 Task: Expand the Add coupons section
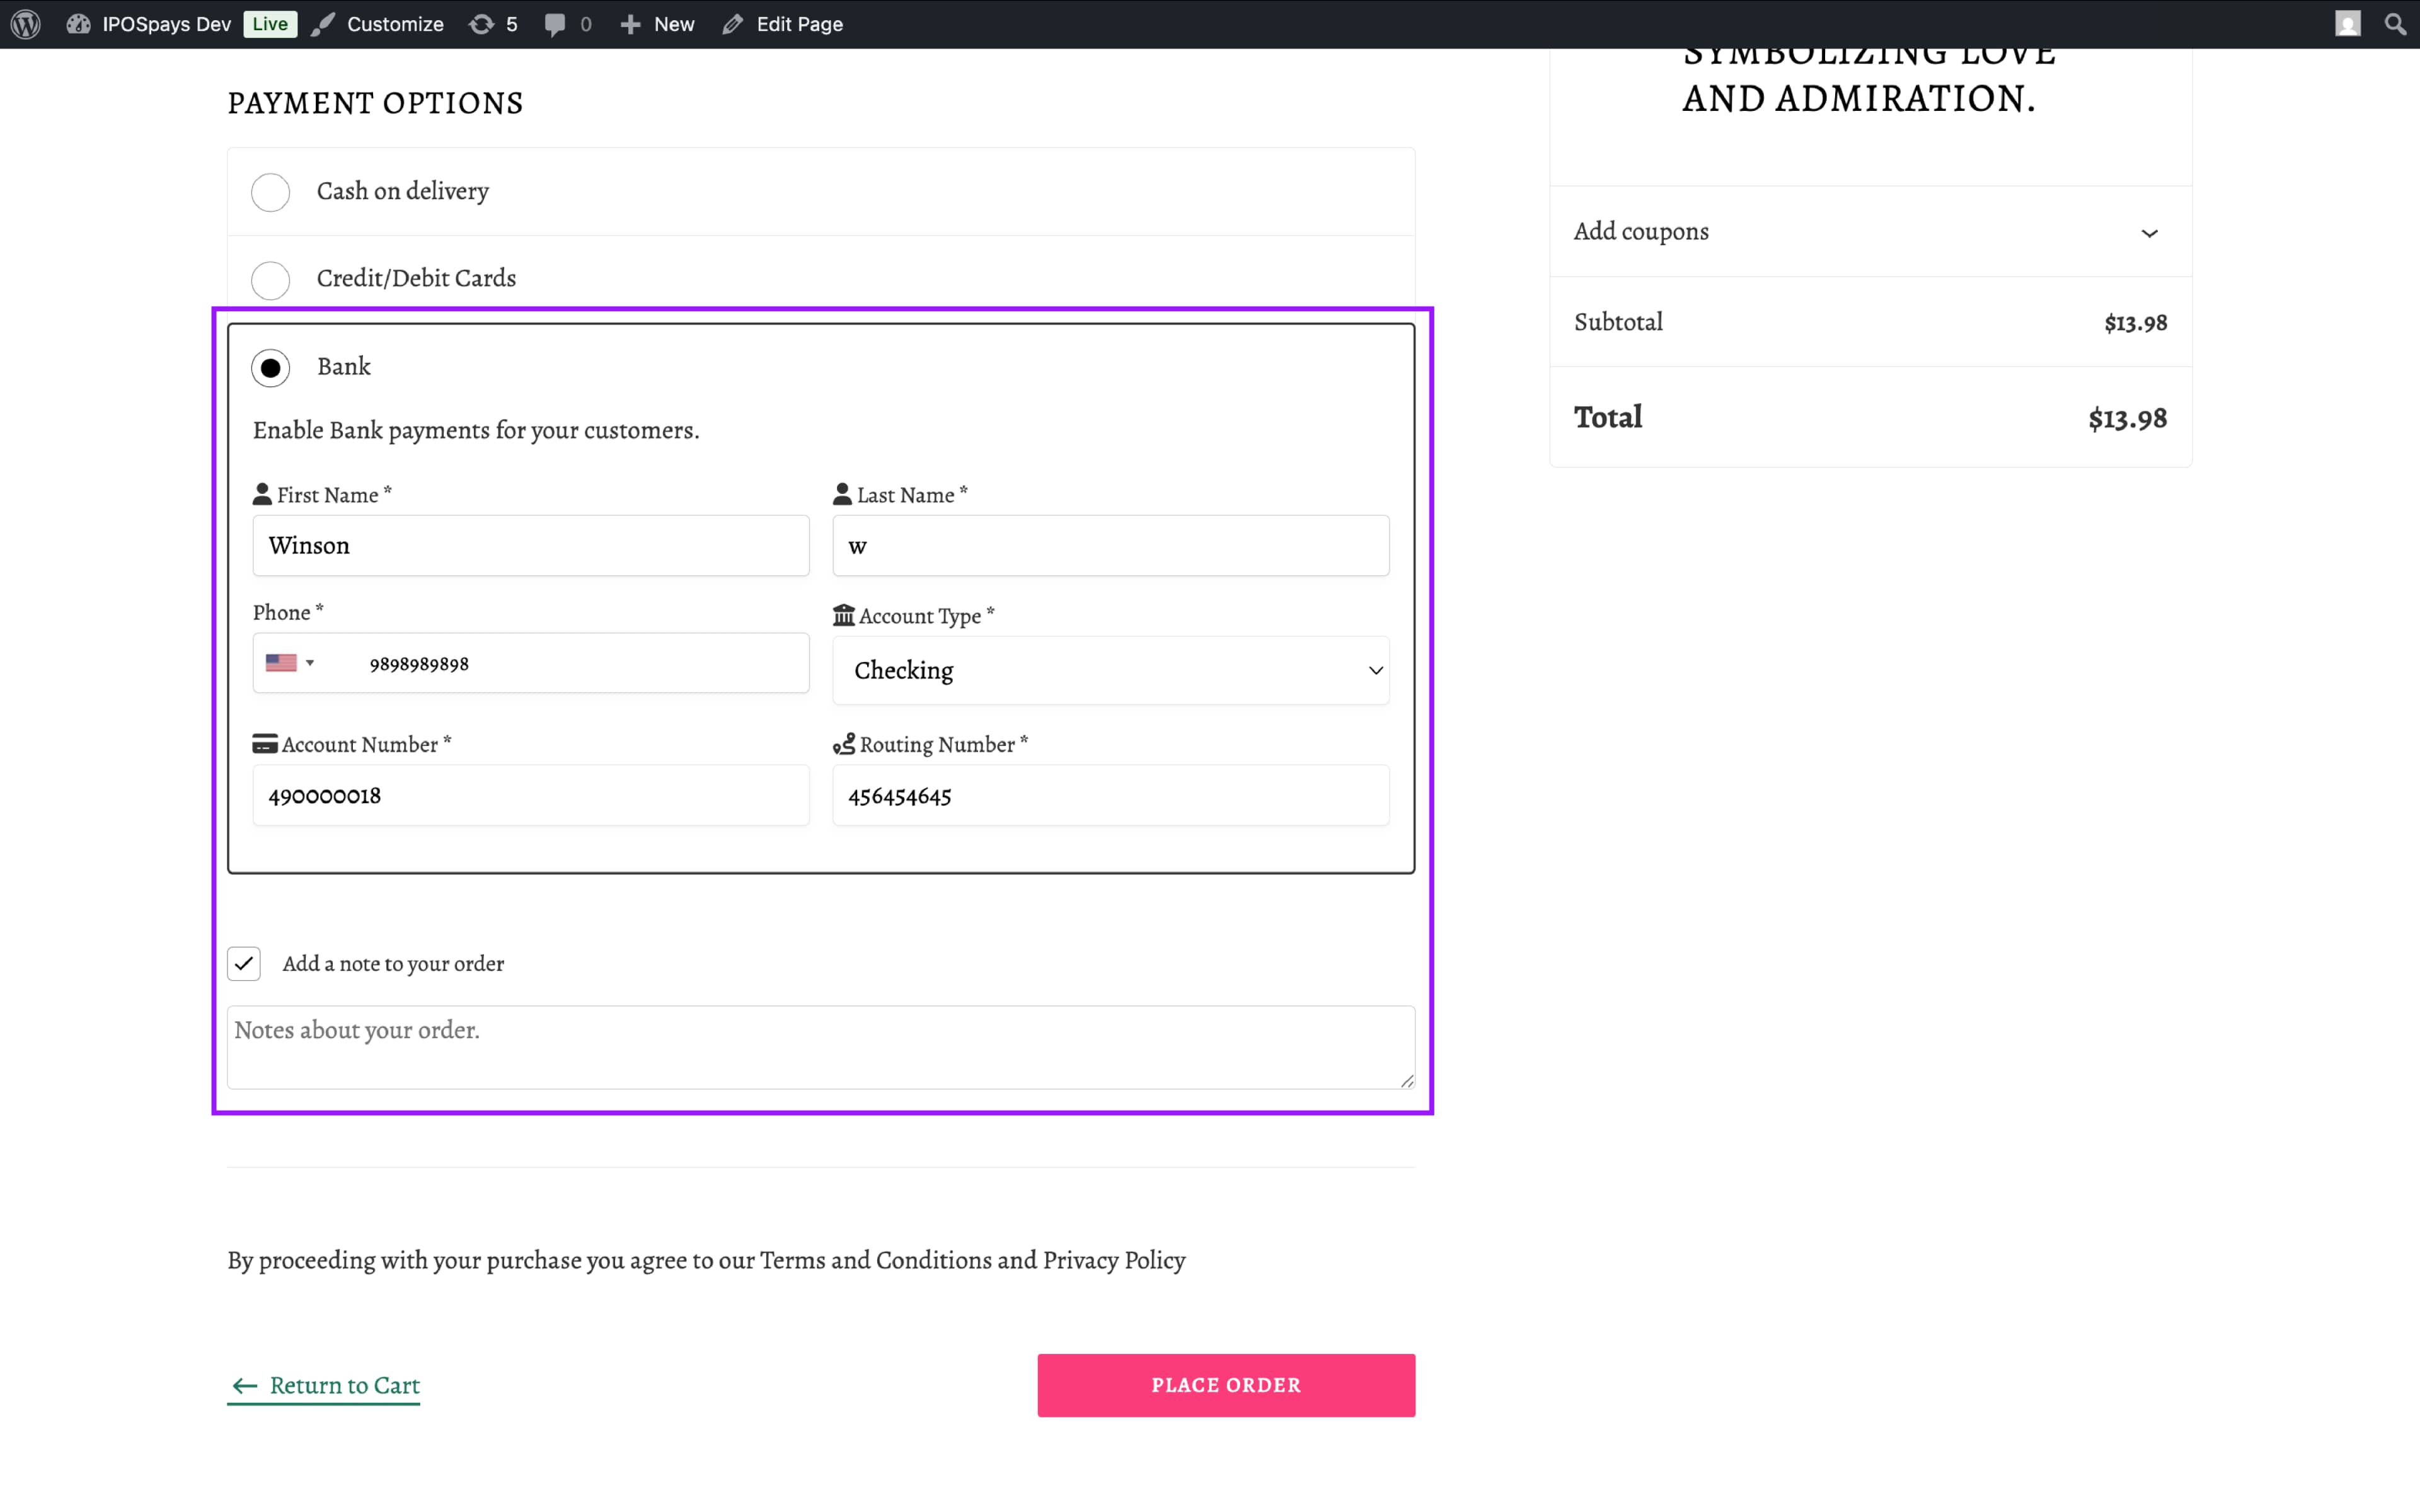pos(1870,232)
